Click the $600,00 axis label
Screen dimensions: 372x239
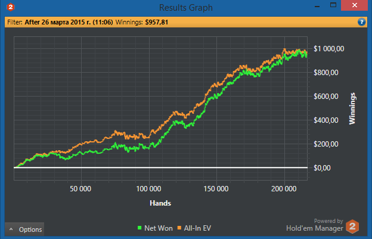(326, 97)
